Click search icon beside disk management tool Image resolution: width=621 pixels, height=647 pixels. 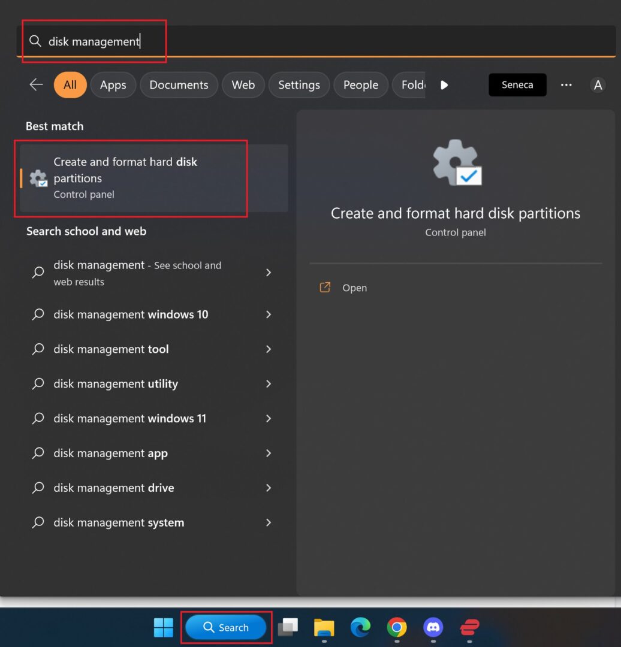(x=38, y=349)
